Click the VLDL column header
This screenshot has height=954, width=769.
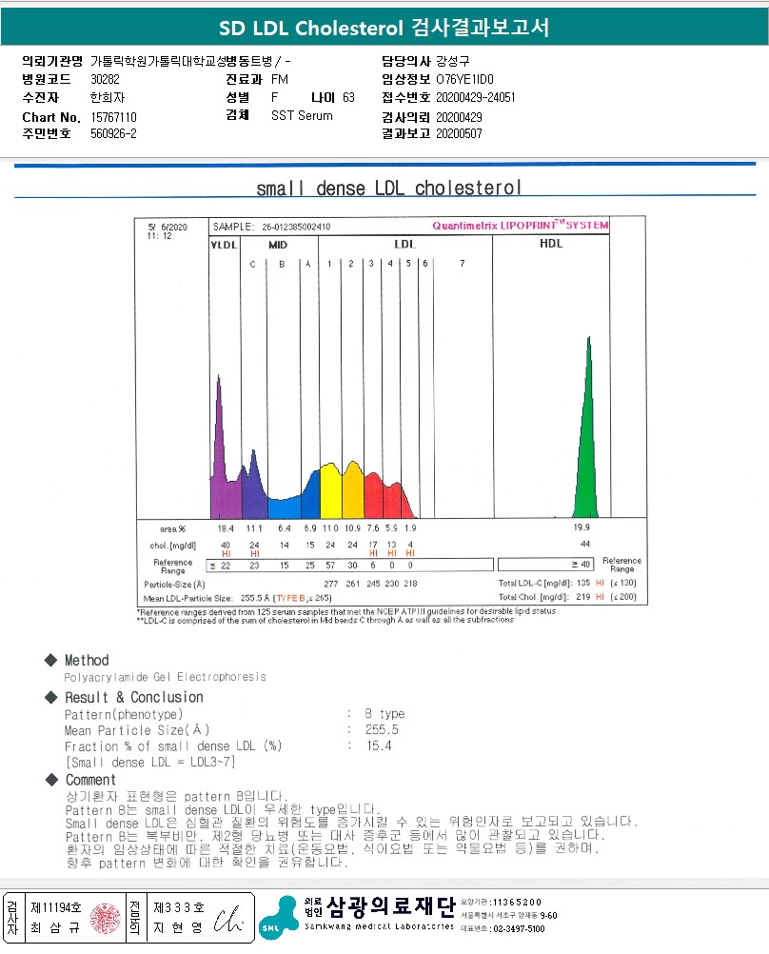coord(224,245)
